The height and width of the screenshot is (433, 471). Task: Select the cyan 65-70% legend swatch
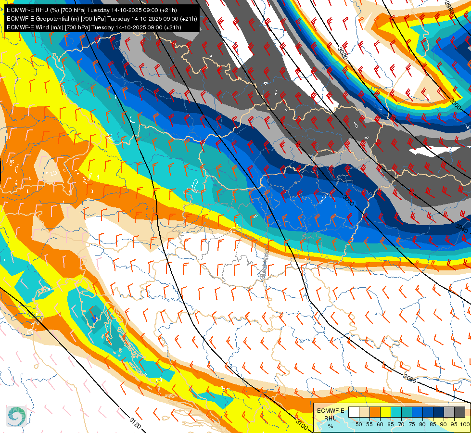coord(396,412)
